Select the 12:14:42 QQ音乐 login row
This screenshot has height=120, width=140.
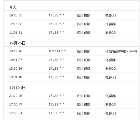[x=72, y=24]
